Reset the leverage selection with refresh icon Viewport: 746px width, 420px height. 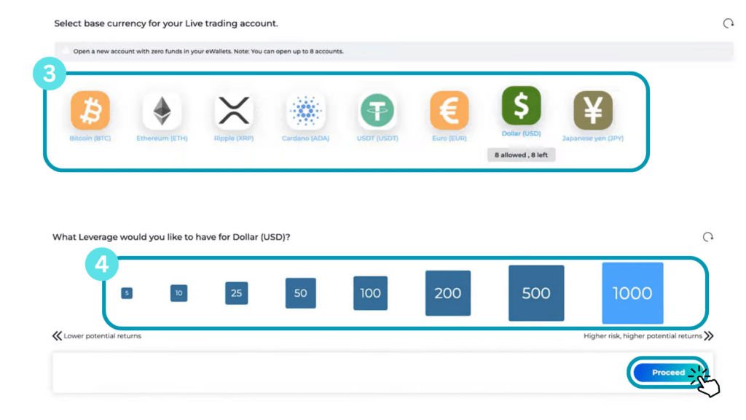[708, 237]
